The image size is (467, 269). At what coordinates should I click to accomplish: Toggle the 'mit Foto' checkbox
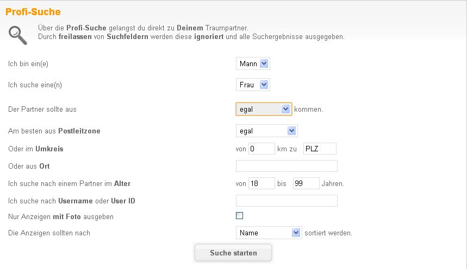tap(239, 216)
